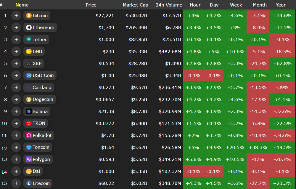Expand the Dai row plus button
Image resolution: width=296 pixels, height=189 pixels.
point(16,171)
